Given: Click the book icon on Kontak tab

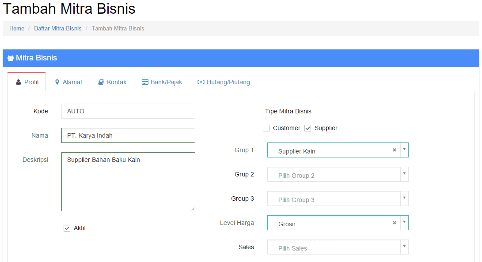Looking at the screenshot, I should [101, 82].
